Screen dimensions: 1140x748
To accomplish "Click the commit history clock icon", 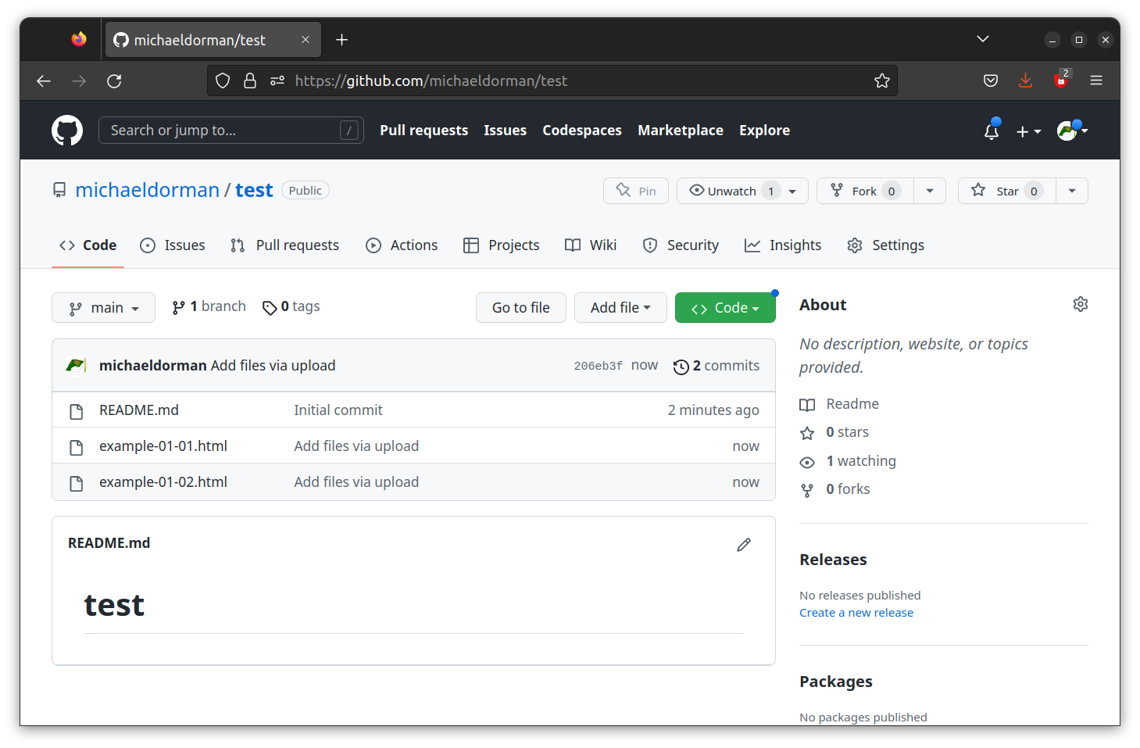I will (680, 366).
